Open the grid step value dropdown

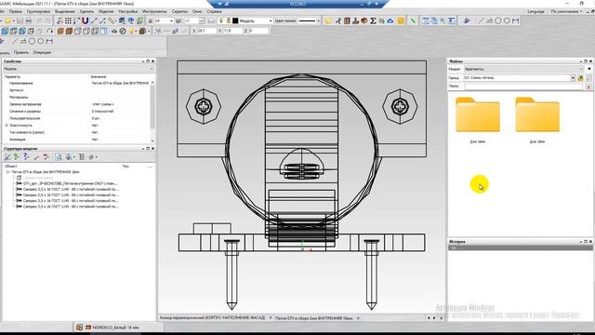(171, 20)
